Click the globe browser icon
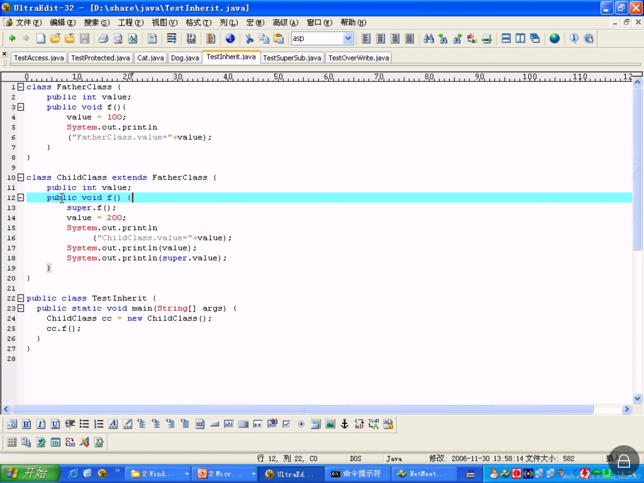Image resolution: width=644 pixels, height=483 pixels. (554, 38)
